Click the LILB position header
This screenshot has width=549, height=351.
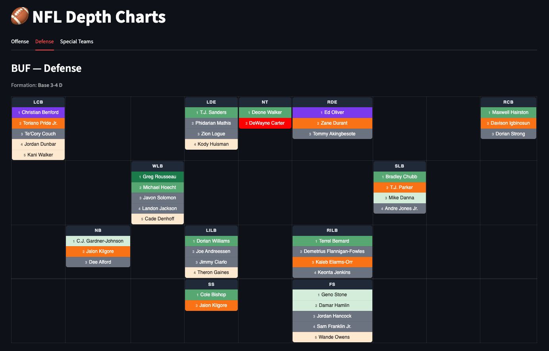click(211, 230)
